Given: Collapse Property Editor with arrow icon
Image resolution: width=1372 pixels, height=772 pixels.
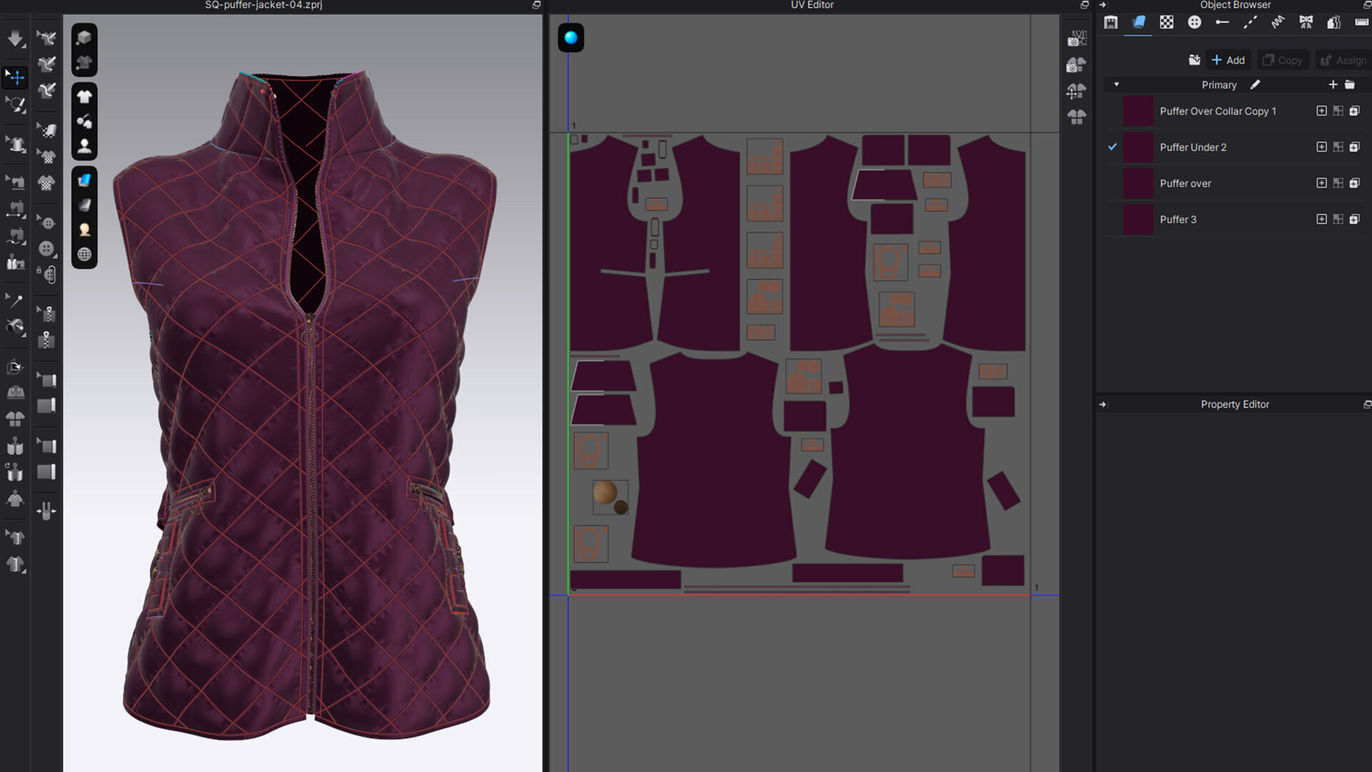Looking at the screenshot, I should coord(1103,405).
